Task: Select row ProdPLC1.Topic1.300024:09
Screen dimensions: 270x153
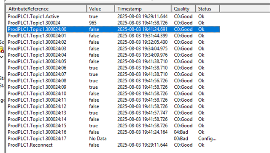Action: pos(113,87)
